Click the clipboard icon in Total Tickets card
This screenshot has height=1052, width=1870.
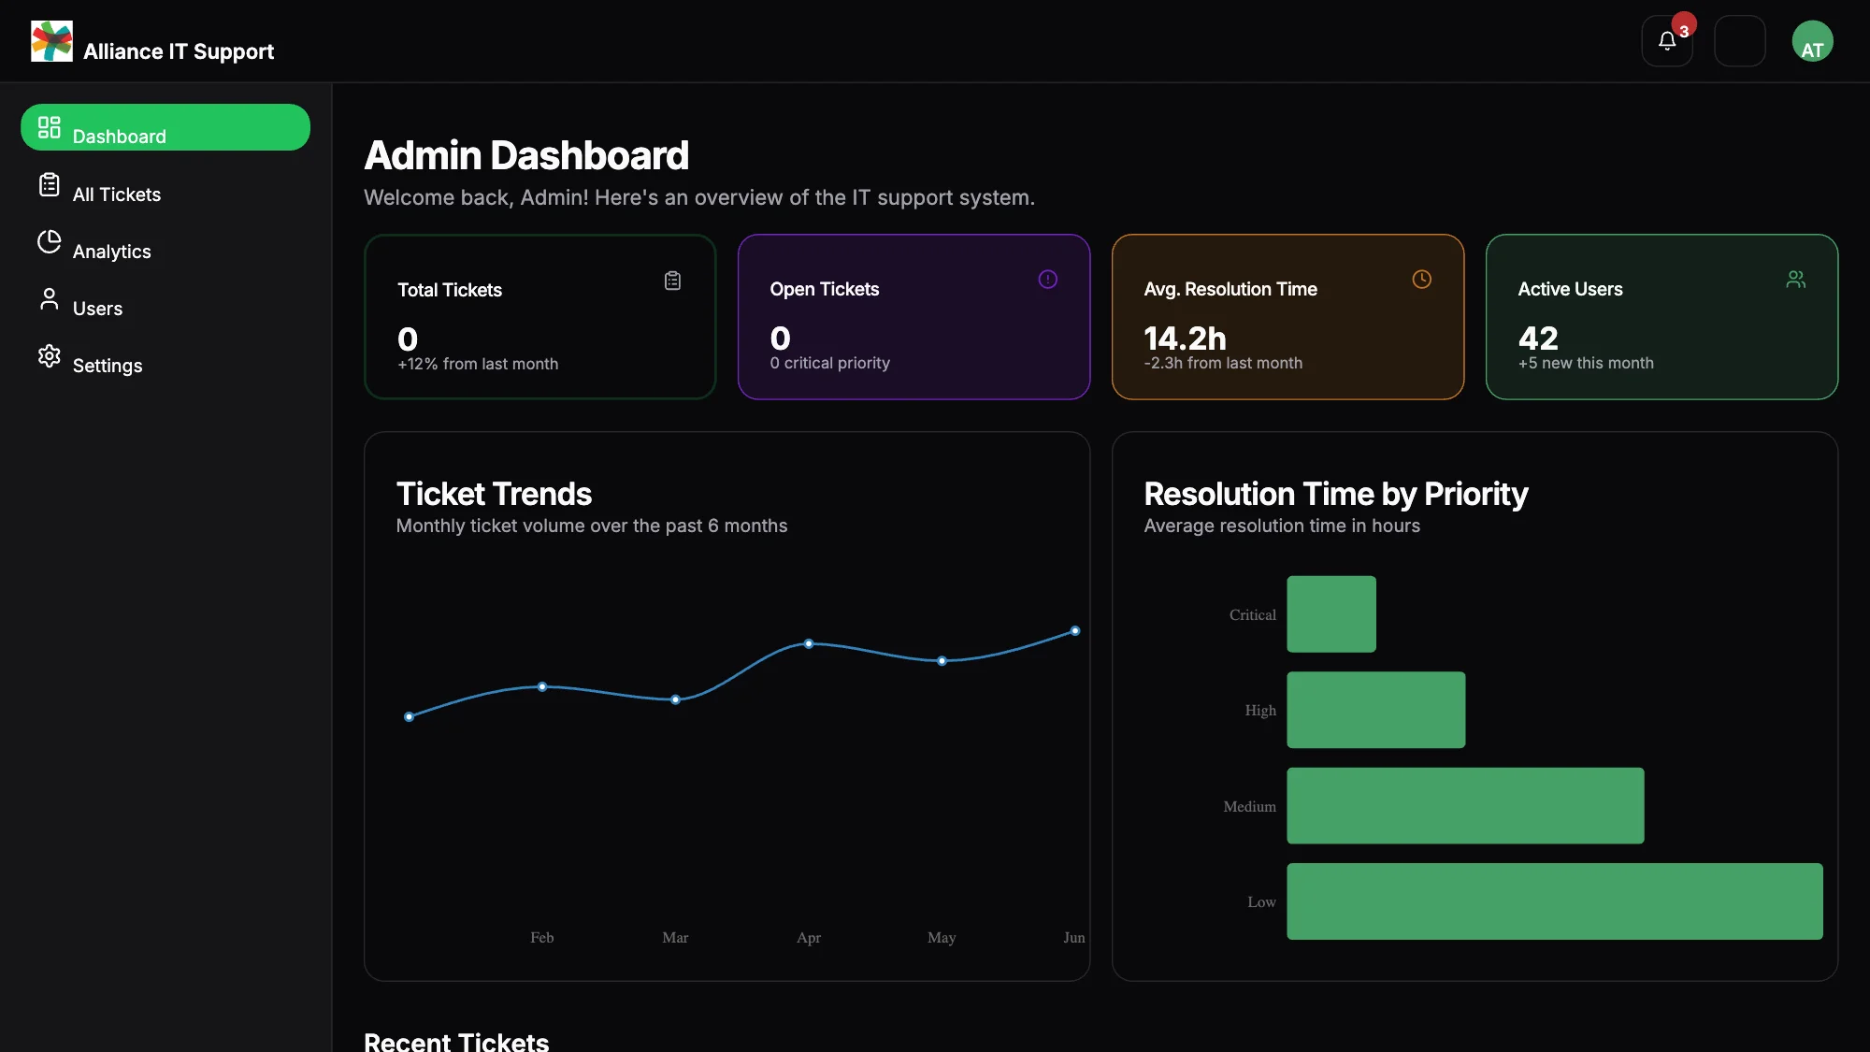672,281
